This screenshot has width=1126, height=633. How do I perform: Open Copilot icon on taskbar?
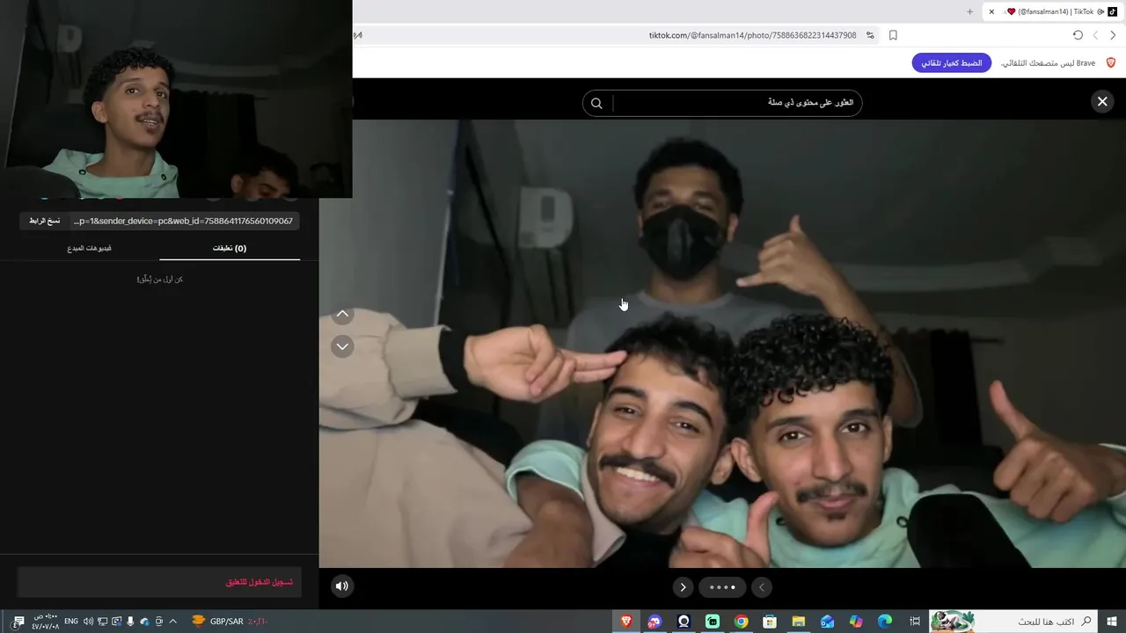click(x=856, y=622)
